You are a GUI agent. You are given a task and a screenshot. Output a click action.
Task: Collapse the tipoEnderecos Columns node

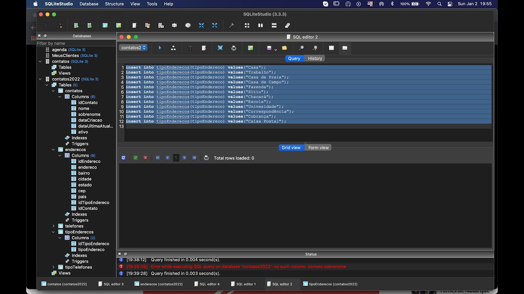(x=60, y=238)
